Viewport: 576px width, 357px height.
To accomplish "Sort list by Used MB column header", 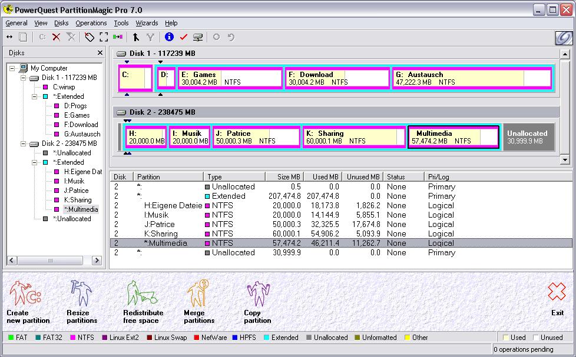I will [x=322, y=177].
